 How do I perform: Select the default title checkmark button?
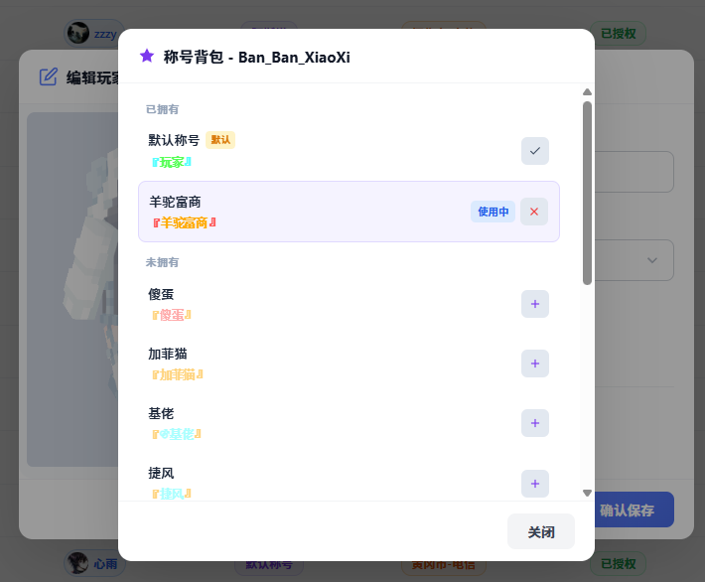[x=534, y=151]
